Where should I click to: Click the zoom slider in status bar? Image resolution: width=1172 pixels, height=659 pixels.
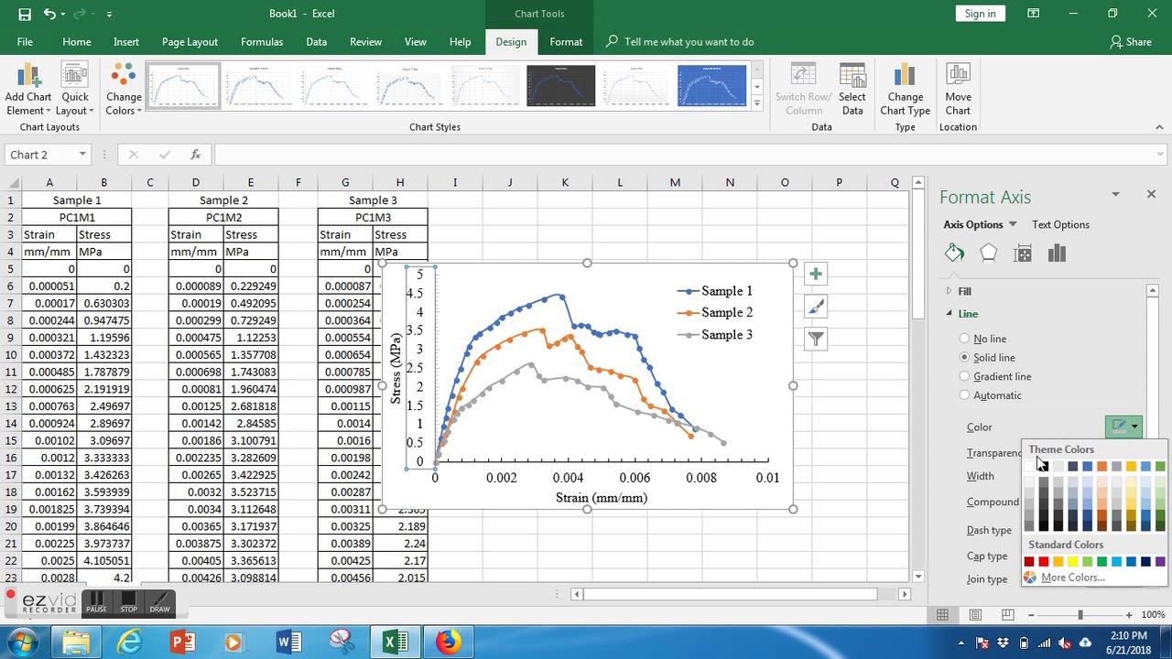(1080, 615)
